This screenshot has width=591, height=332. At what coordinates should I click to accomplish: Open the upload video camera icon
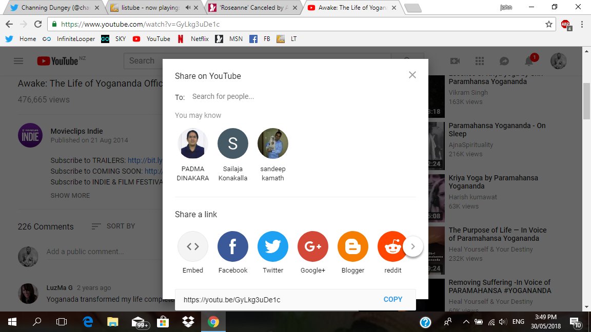455,61
